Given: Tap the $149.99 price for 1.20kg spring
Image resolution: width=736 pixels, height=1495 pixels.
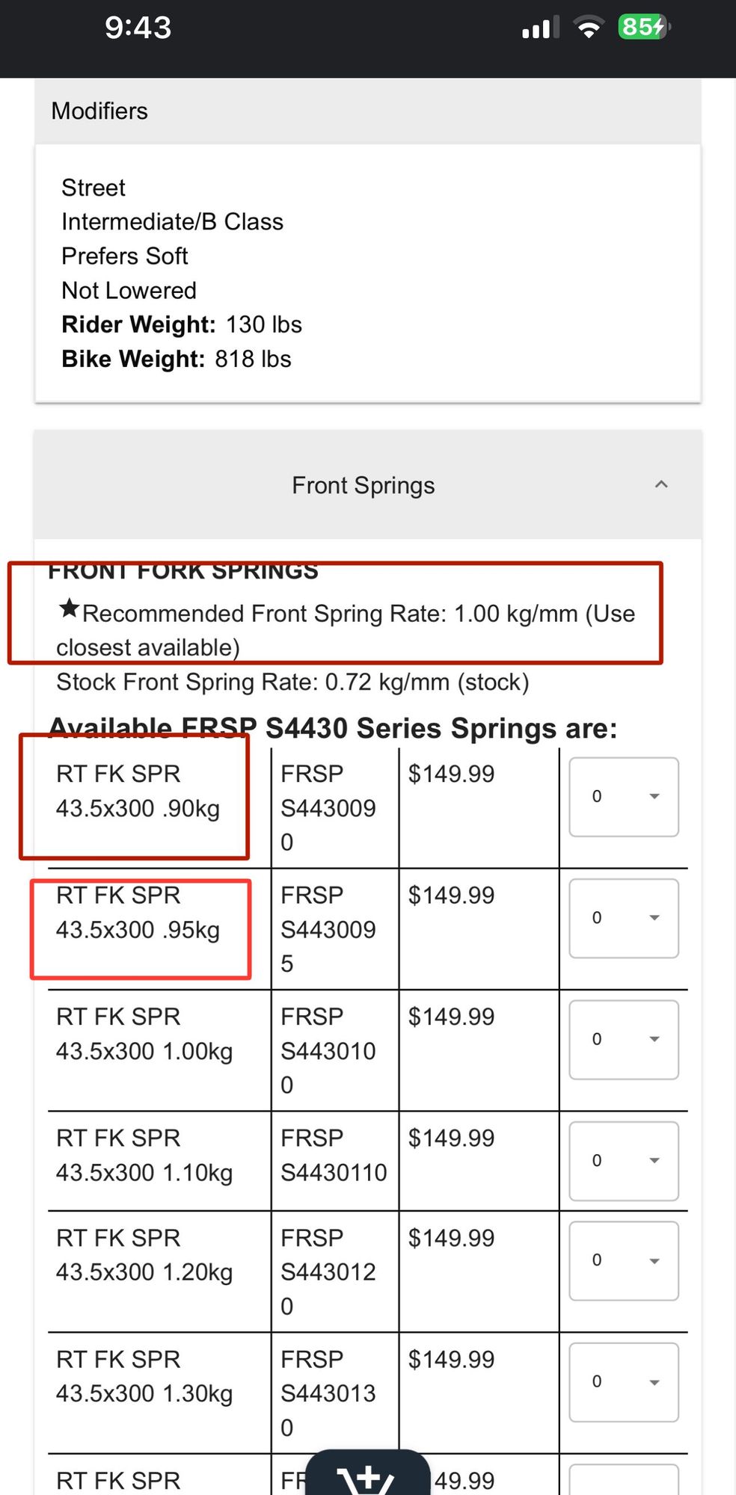Looking at the screenshot, I should click(x=451, y=1238).
